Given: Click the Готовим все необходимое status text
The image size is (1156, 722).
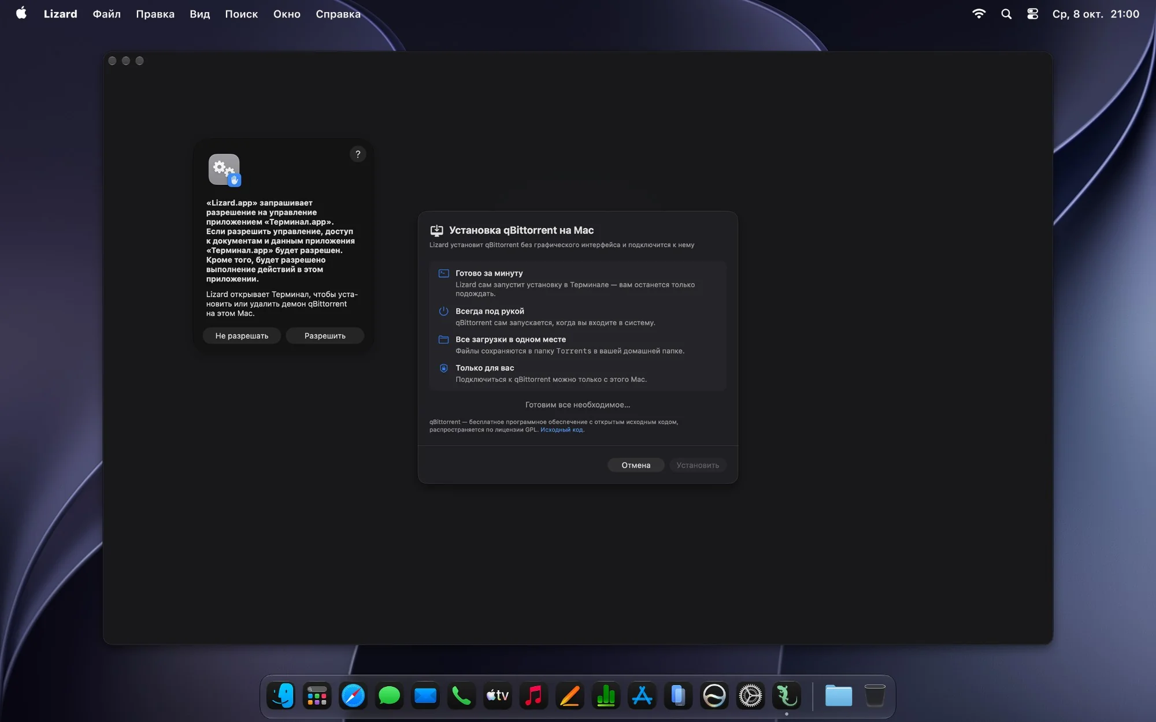Looking at the screenshot, I should click(577, 405).
